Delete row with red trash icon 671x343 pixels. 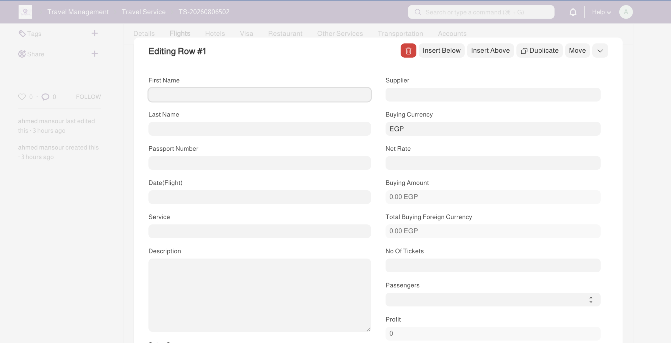click(408, 51)
